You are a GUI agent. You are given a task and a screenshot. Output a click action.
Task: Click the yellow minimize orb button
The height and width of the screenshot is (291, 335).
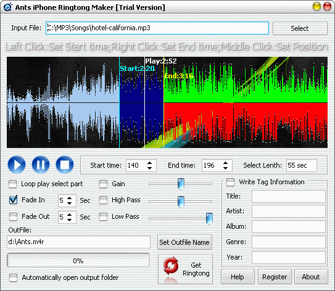(x=316, y=6)
